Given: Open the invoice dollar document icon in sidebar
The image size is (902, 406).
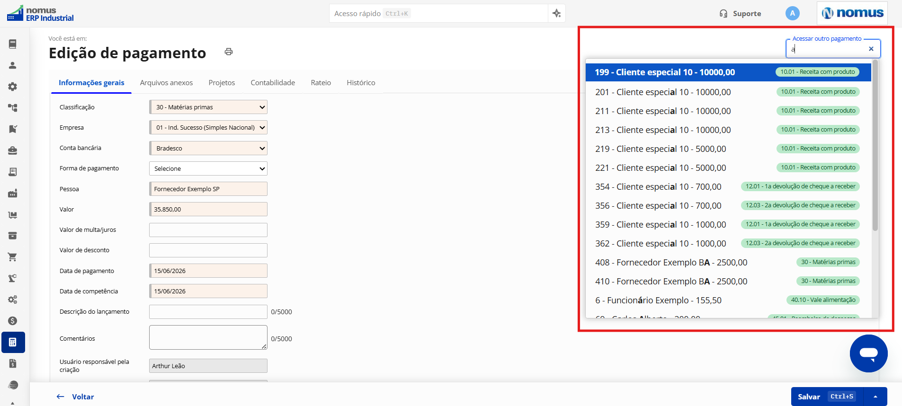Looking at the screenshot, I should (x=13, y=363).
